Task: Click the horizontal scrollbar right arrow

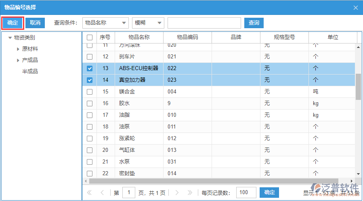Action: click(x=352, y=181)
